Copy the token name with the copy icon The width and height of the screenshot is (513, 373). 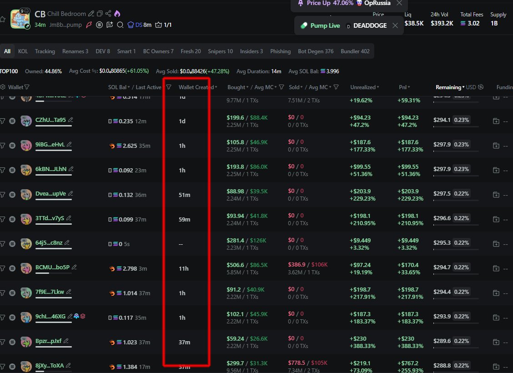pos(100,14)
